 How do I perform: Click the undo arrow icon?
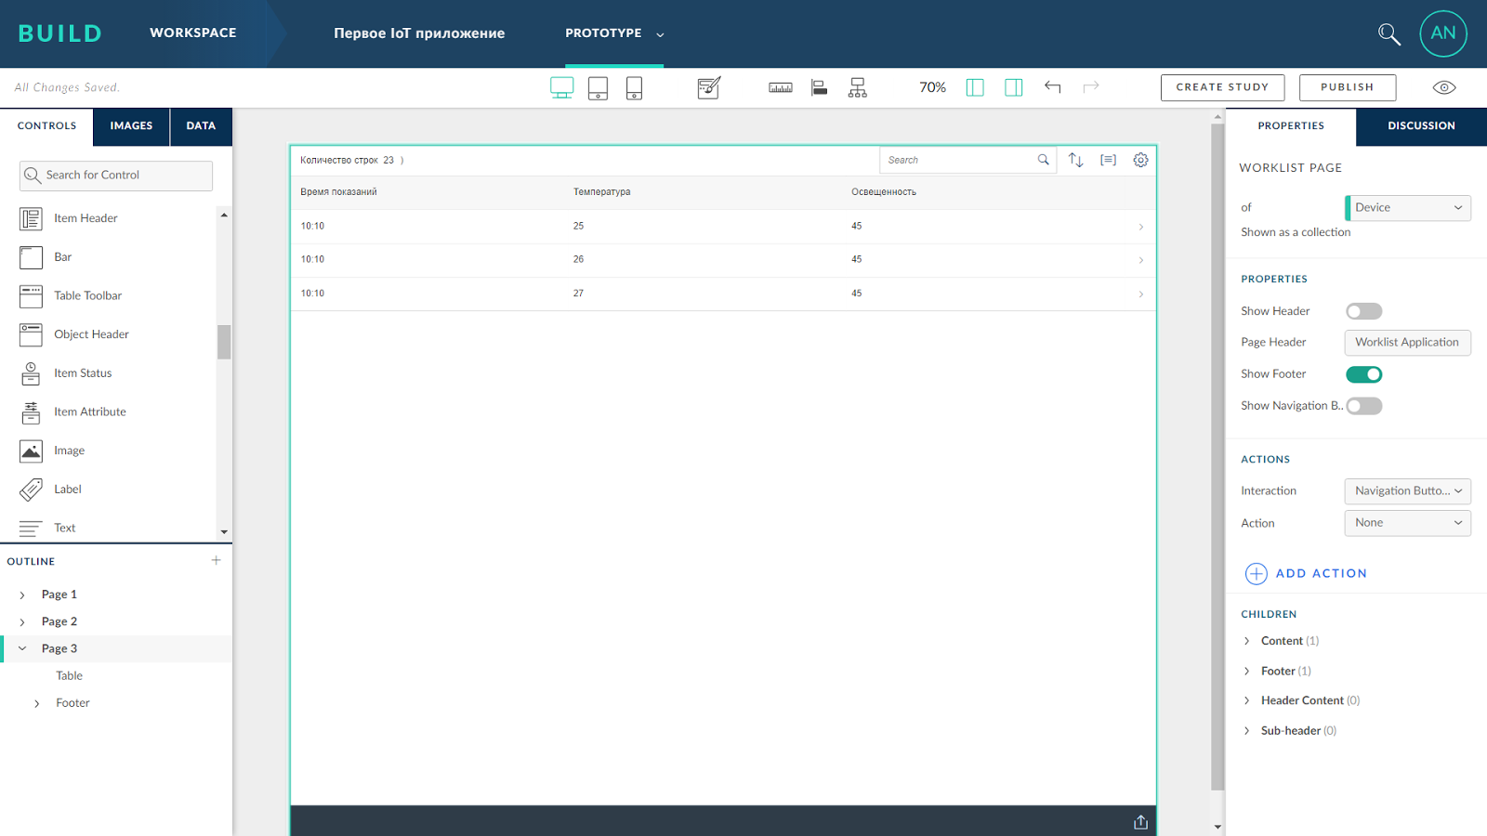click(x=1053, y=86)
